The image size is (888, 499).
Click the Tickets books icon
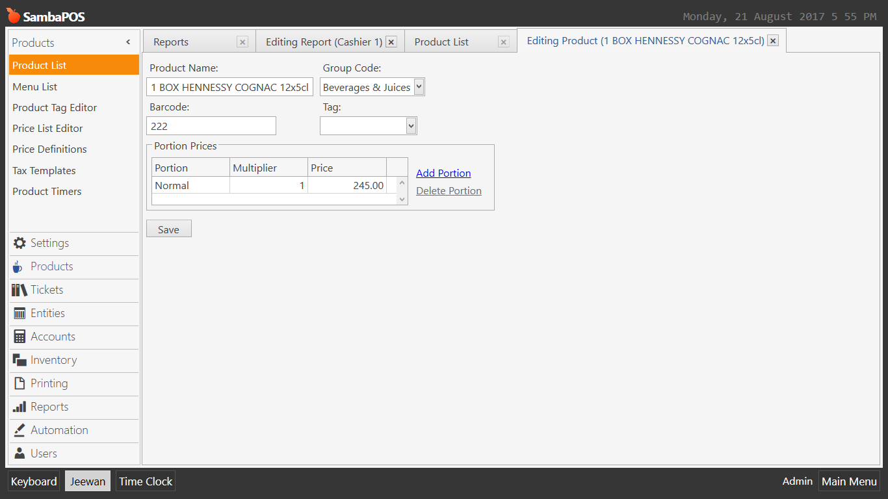(20, 290)
